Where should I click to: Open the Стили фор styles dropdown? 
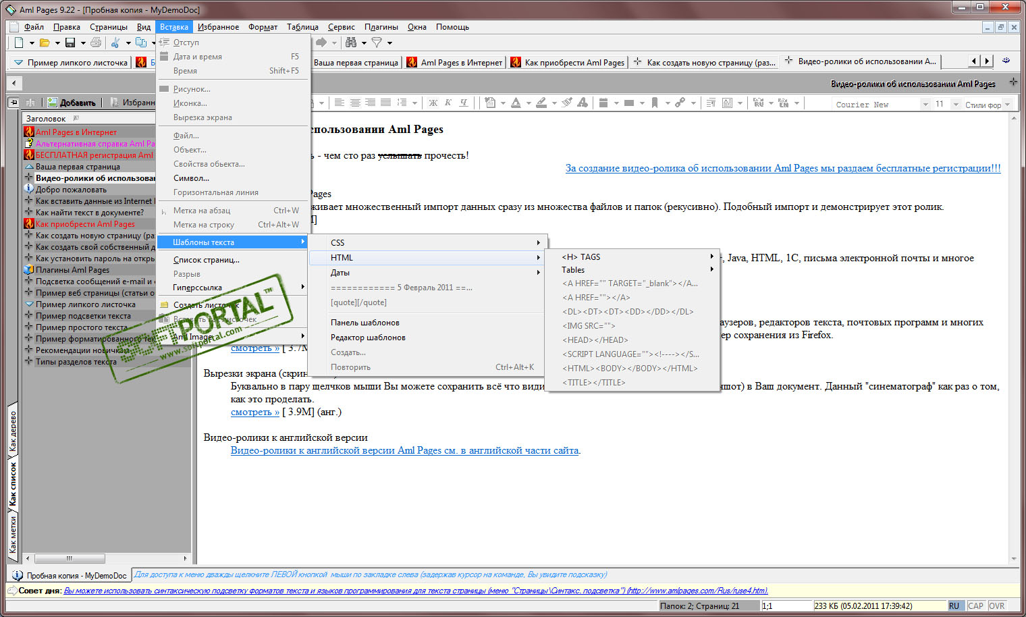point(1008,105)
